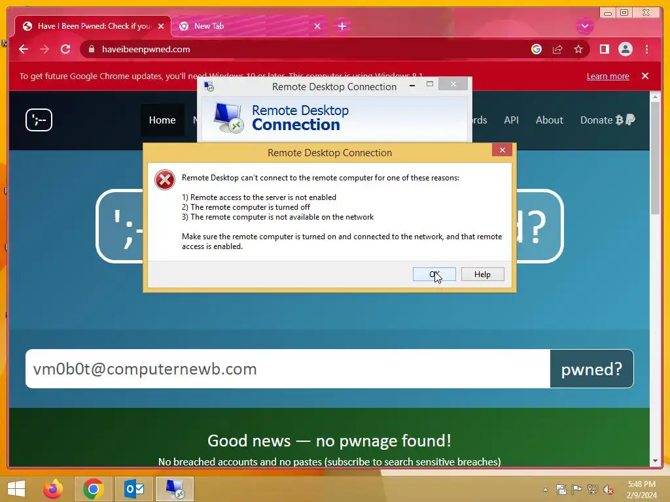
Task: Select the Have I Been Pwned tab
Action: [x=93, y=26]
